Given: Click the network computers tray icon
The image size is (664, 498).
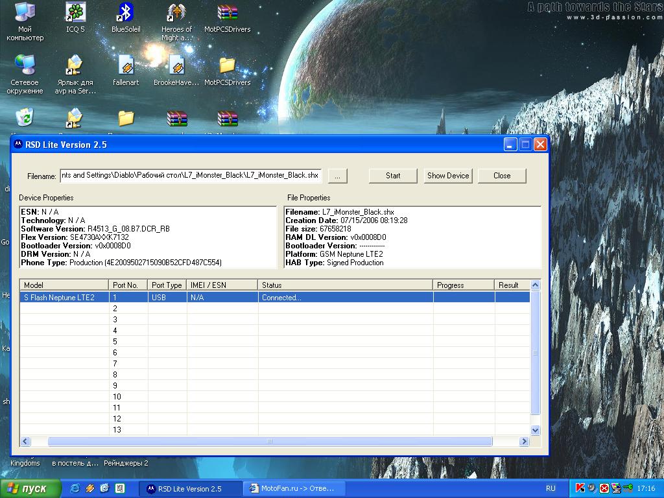Looking at the screenshot, I should pyautogui.click(x=616, y=488).
